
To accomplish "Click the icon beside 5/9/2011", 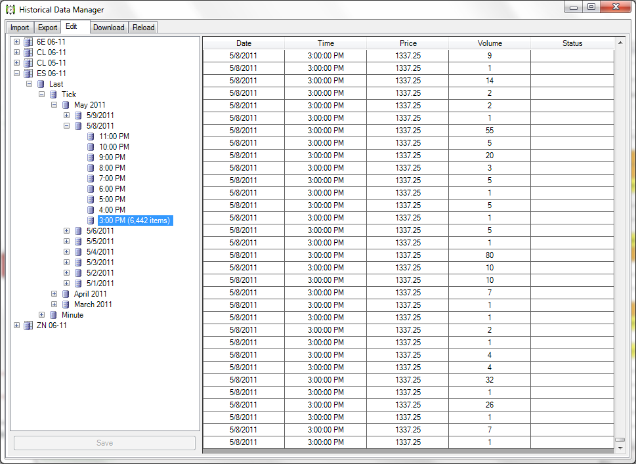I will [78, 116].
